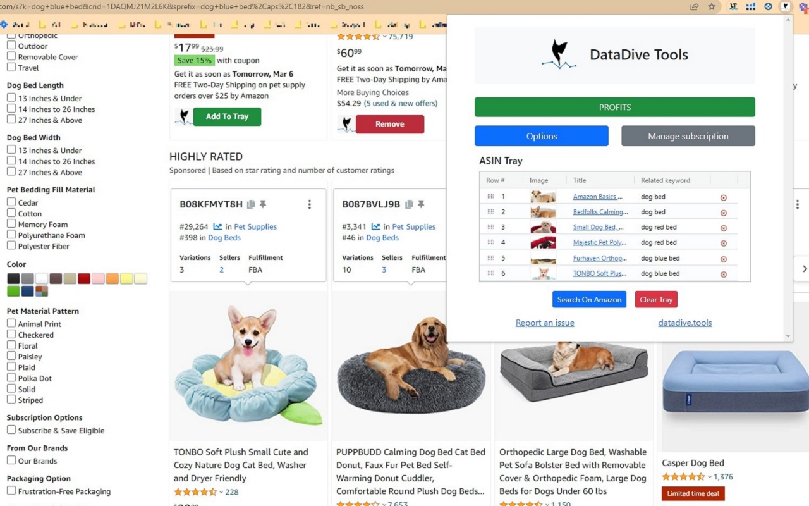Check the Memory Foam fill material filter
809x506 pixels.
coord(11,225)
